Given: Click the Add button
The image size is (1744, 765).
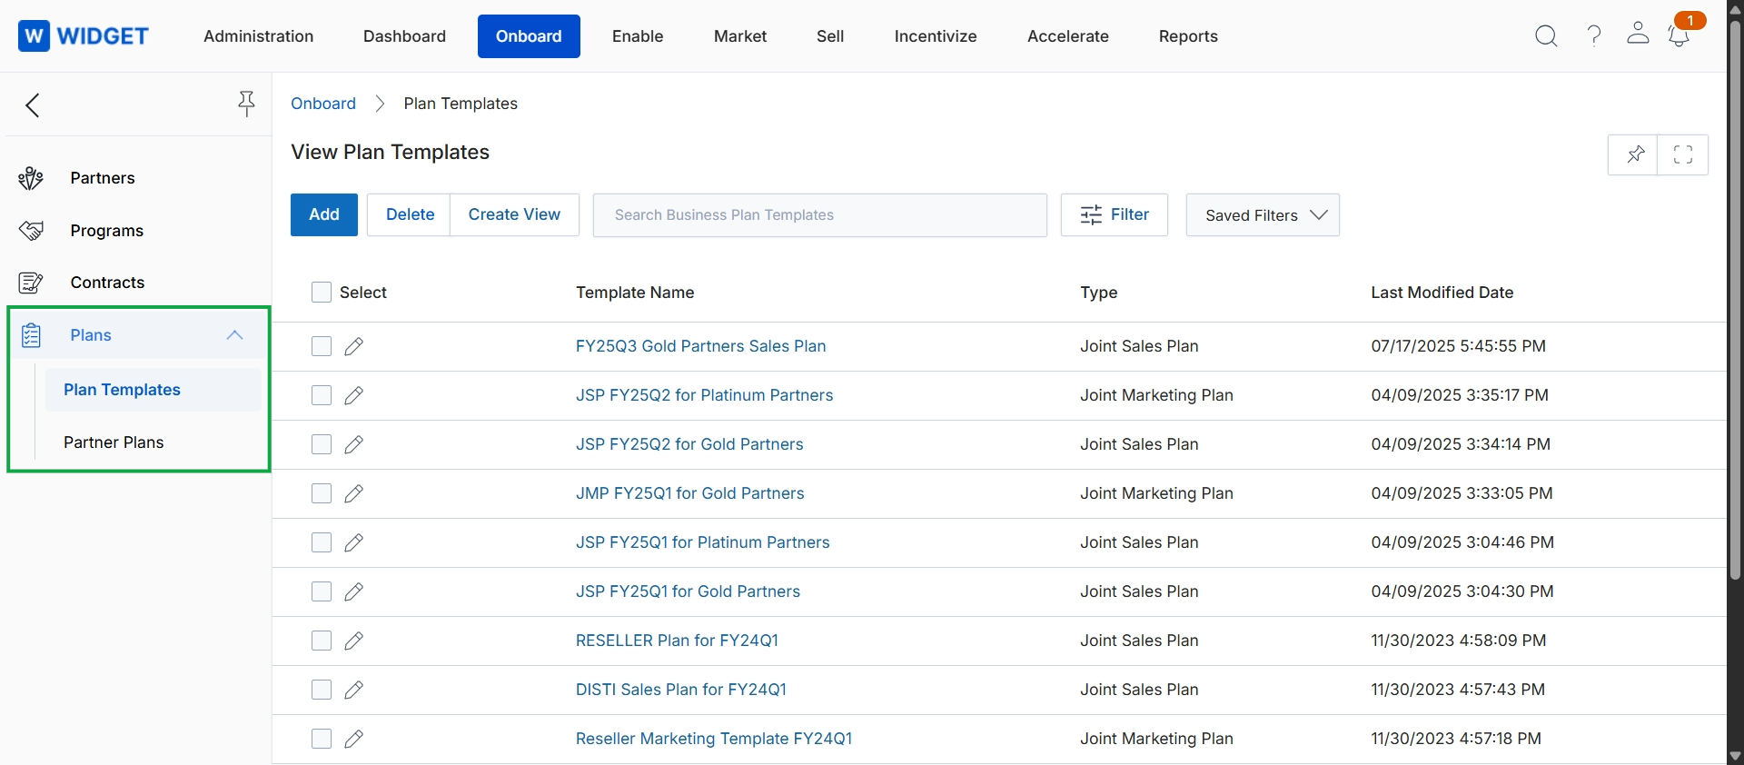Looking at the screenshot, I should pos(324,215).
